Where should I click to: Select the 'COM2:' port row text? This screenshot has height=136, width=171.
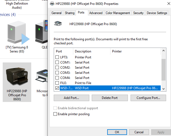pyautogui.click(x=65, y=67)
